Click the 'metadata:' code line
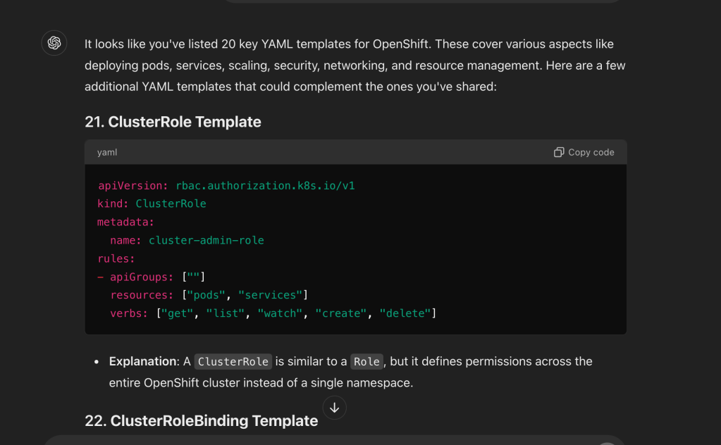This screenshot has width=721, height=445. click(x=125, y=222)
